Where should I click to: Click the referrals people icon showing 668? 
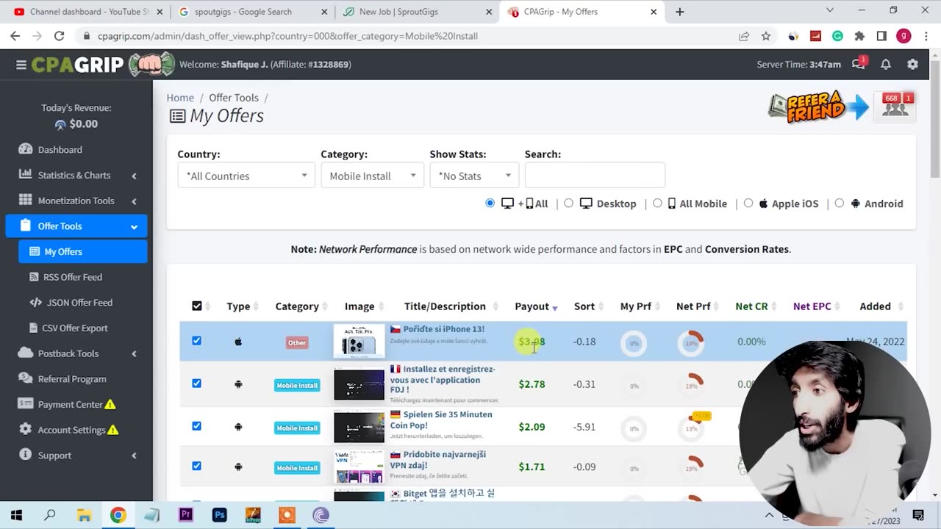point(894,107)
